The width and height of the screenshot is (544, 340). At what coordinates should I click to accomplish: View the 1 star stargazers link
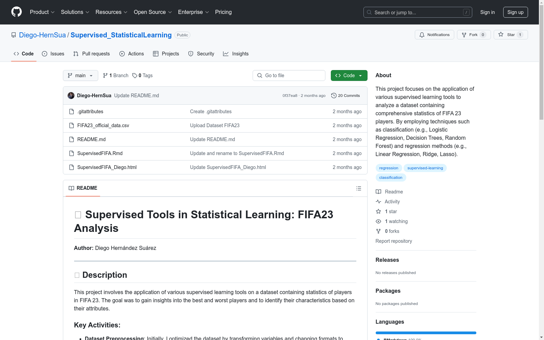pyautogui.click(x=386, y=211)
